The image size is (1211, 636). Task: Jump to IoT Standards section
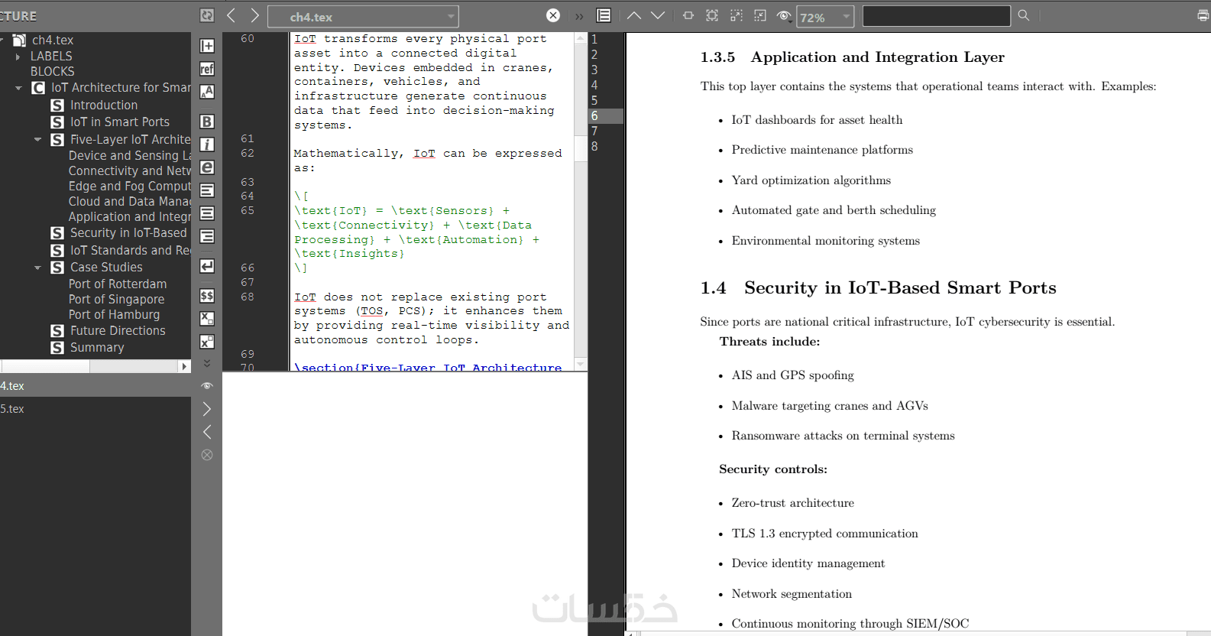pyautogui.click(x=131, y=251)
